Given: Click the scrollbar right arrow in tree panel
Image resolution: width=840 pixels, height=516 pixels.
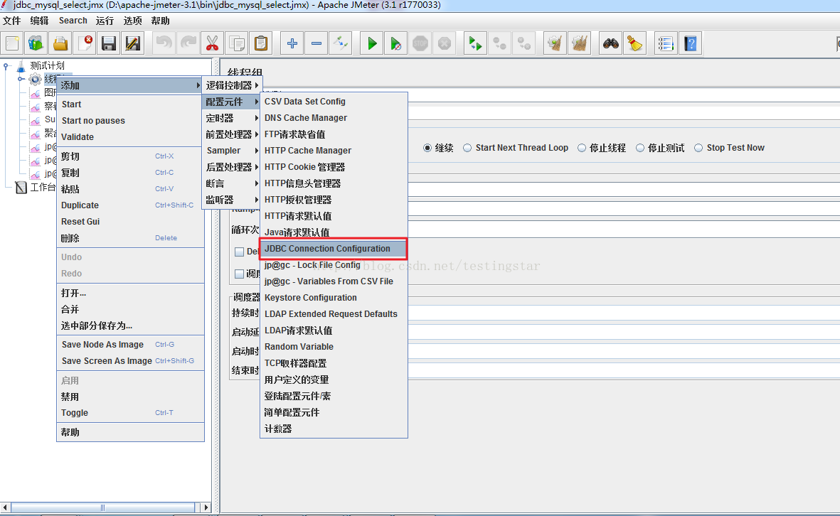Looking at the screenshot, I should tap(206, 507).
